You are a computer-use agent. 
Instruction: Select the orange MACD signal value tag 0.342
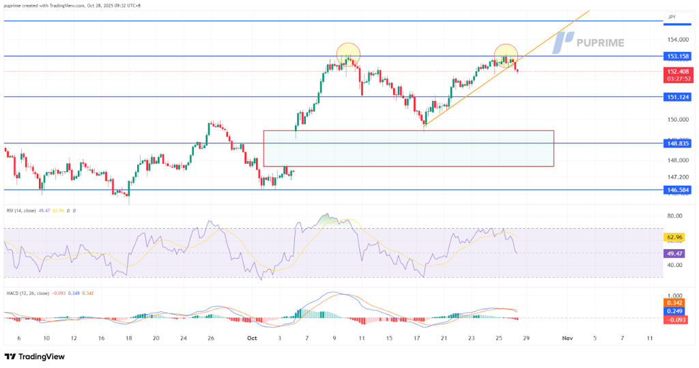pyautogui.click(x=675, y=302)
